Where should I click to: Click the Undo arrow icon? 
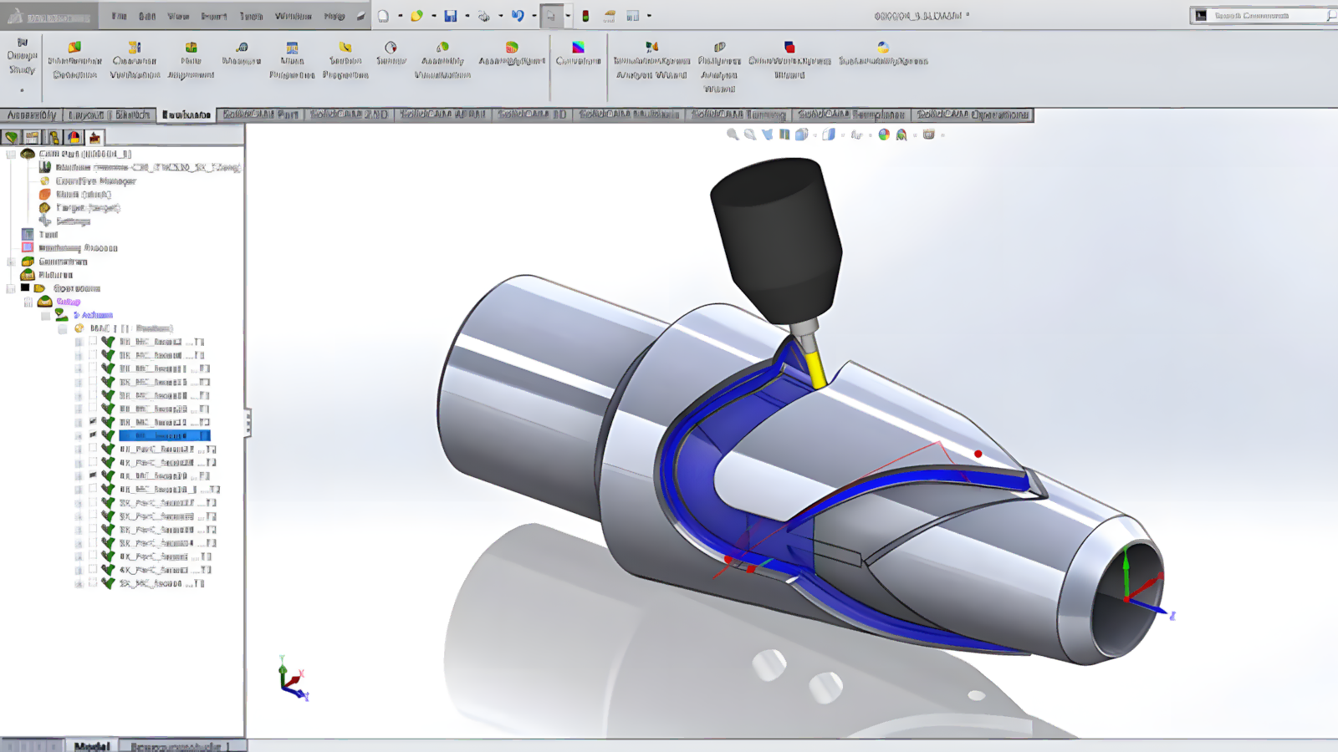pyautogui.click(x=518, y=16)
